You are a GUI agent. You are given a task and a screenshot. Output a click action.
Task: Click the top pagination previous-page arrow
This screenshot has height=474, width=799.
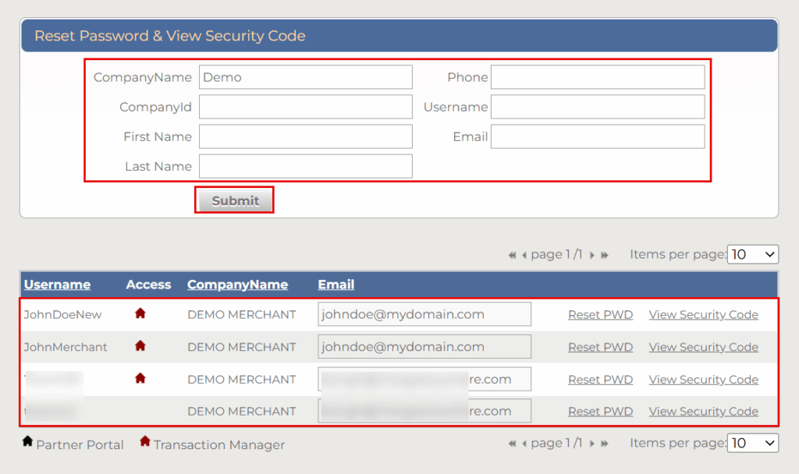pos(524,255)
